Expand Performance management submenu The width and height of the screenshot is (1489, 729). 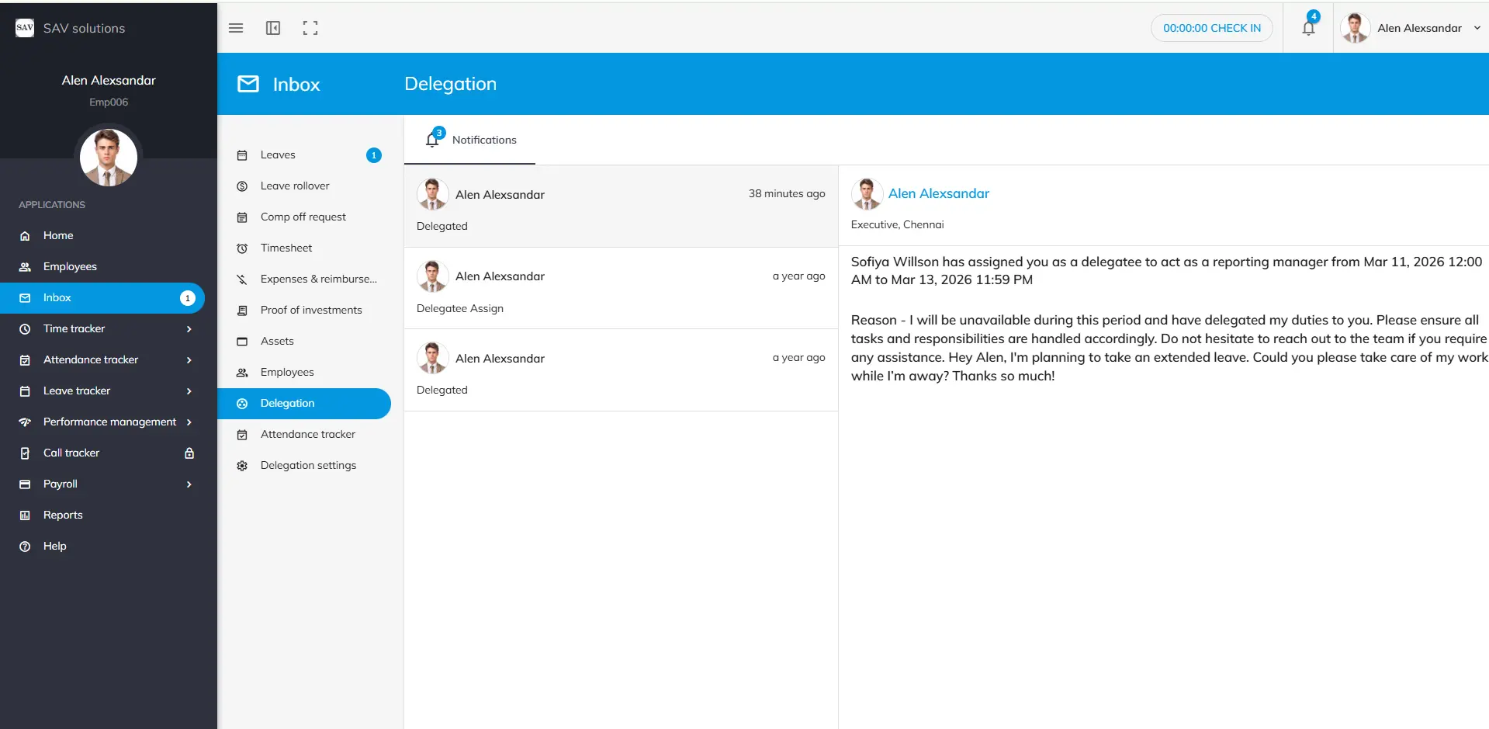189,422
